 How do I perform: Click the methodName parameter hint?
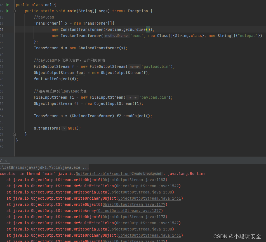pyautogui.click(x=117, y=36)
